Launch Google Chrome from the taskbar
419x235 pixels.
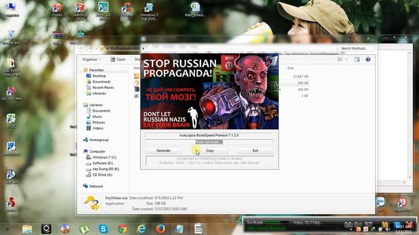122,229
